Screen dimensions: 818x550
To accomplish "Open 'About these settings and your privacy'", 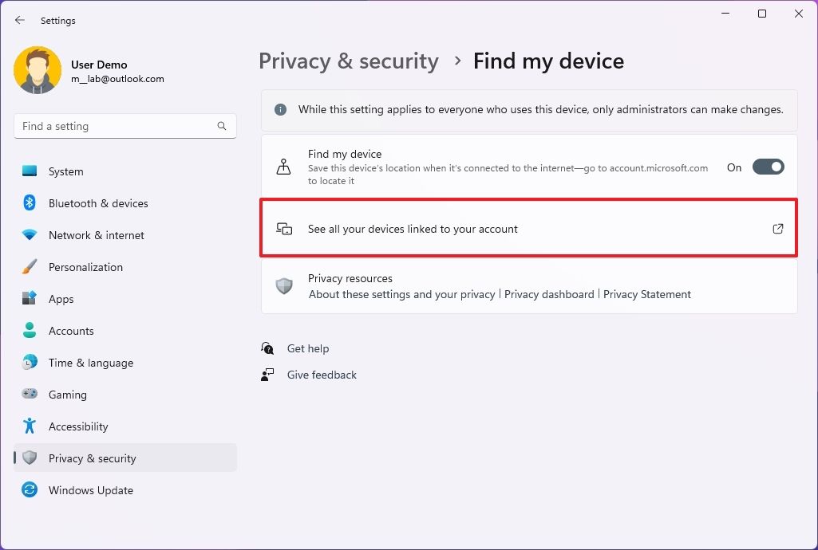I will click(401, 294).
